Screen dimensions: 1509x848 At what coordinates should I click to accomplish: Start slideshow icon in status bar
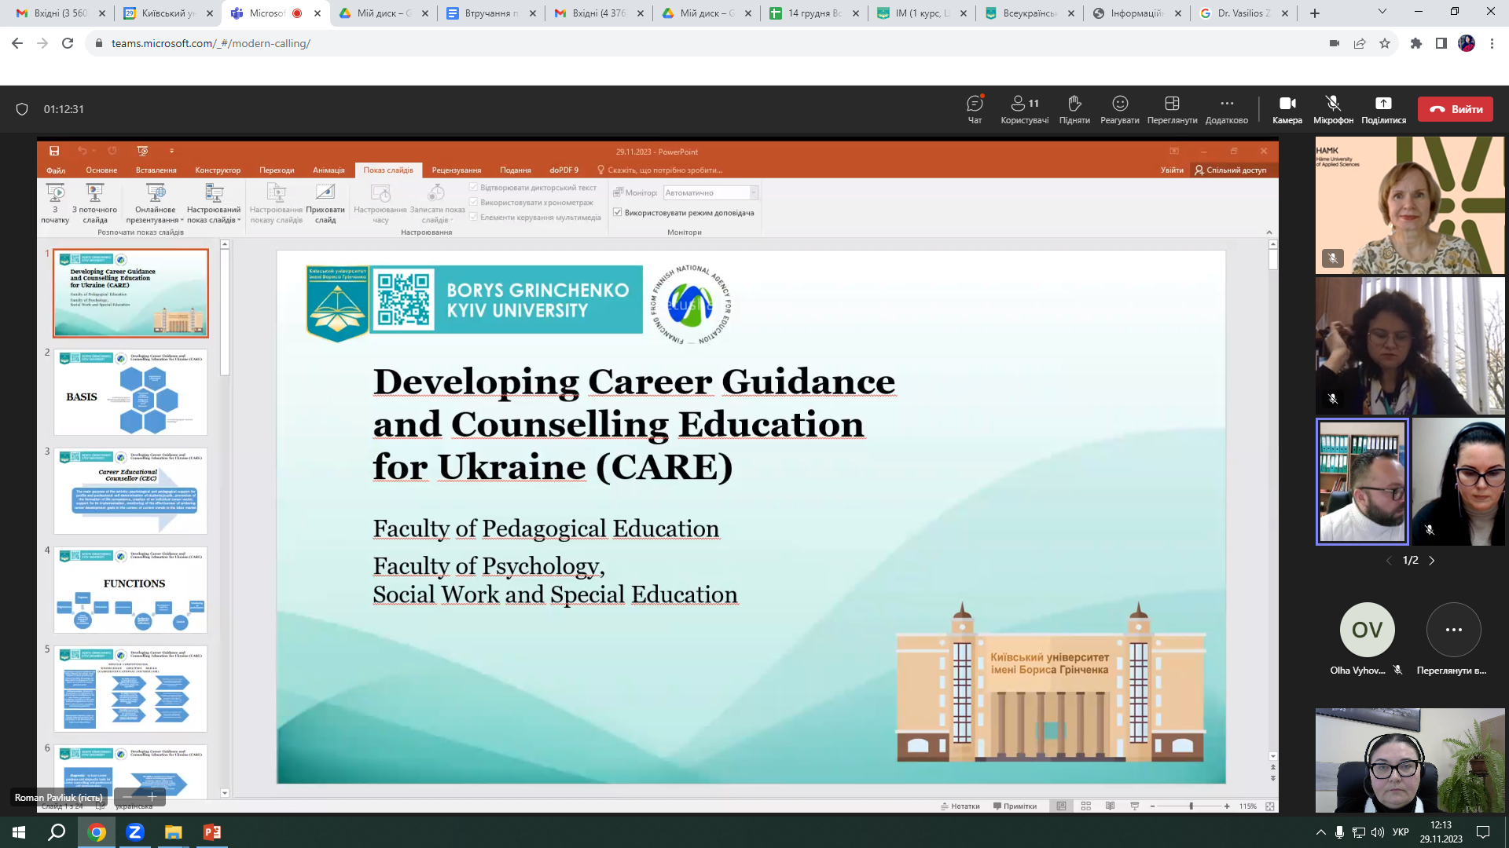(1135, 806)
